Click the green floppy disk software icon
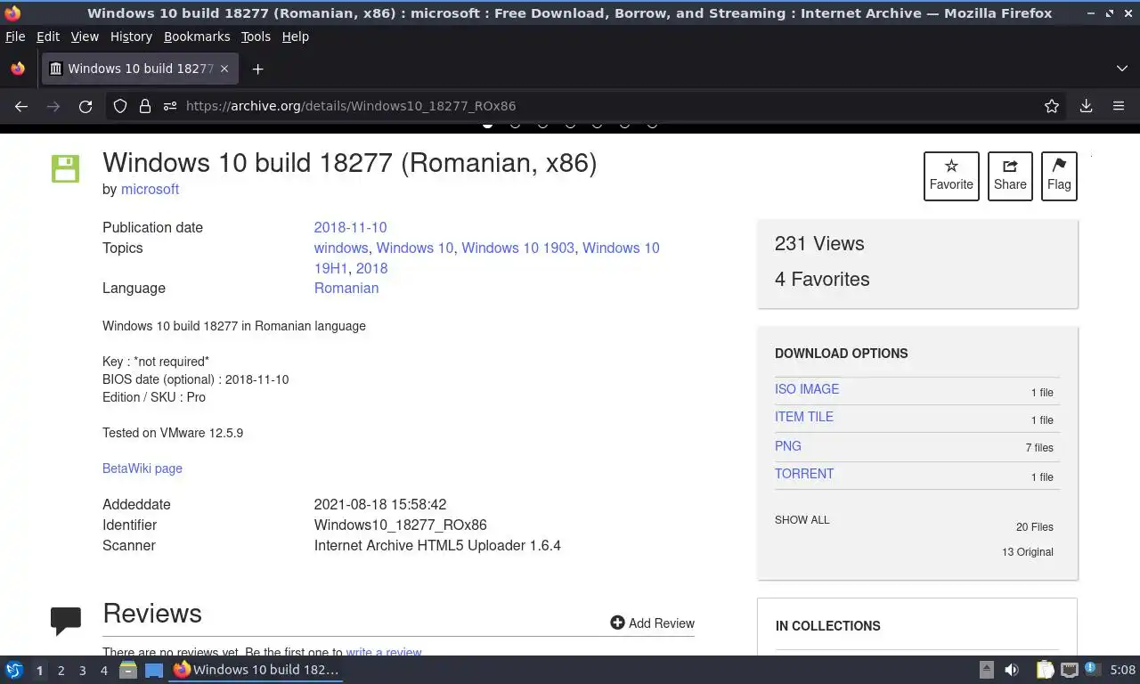The image size is (1140, 684). (x=65, y=168)
